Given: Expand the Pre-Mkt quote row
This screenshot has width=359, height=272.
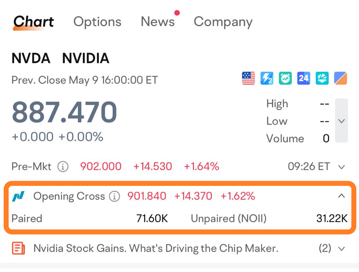Looking at the screenshot, I should [341, 167].
